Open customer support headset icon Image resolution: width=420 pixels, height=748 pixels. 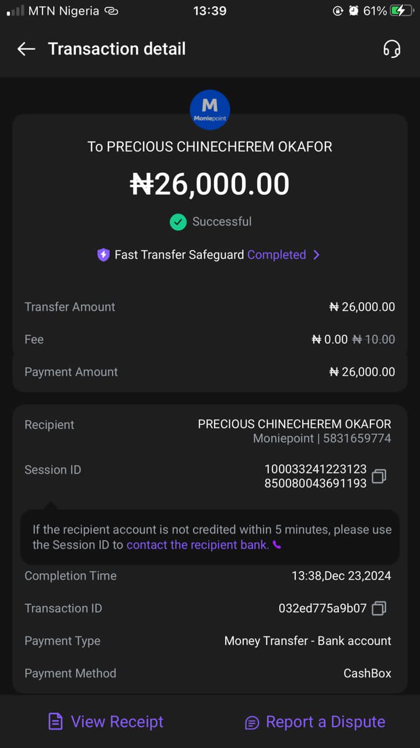392,49
